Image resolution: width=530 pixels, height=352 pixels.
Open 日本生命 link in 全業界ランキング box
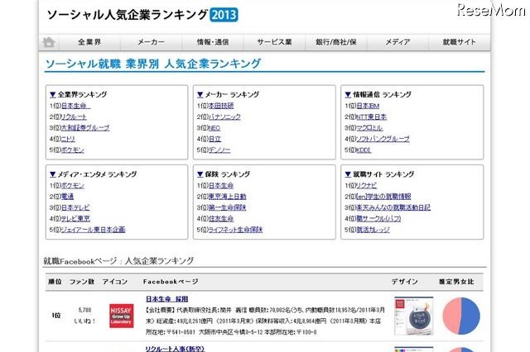pos(75,106)
